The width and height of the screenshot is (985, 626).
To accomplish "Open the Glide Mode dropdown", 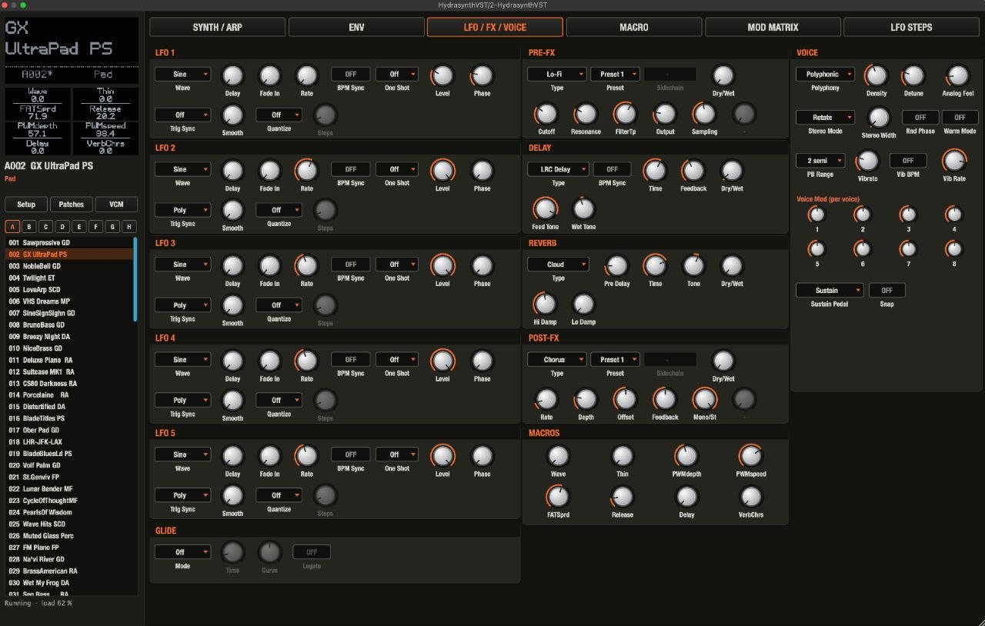I will [182, 552].
